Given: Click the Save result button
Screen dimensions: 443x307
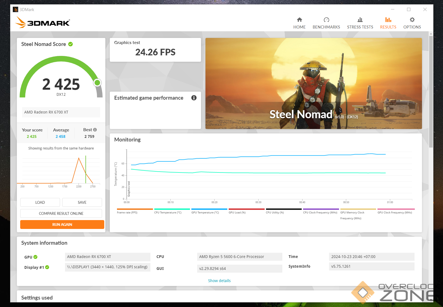Looking at the screenshot, I should (x=82, y=202).
